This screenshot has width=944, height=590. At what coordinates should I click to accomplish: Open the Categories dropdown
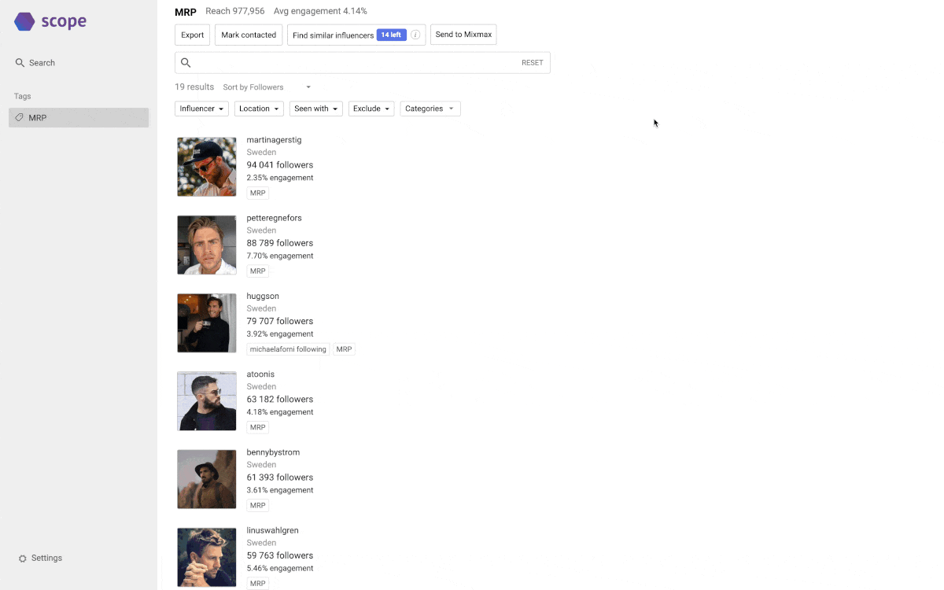pos(430,109)
